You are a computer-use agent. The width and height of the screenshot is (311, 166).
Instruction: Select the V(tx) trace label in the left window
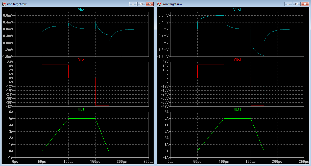click(x=82, y=59)
